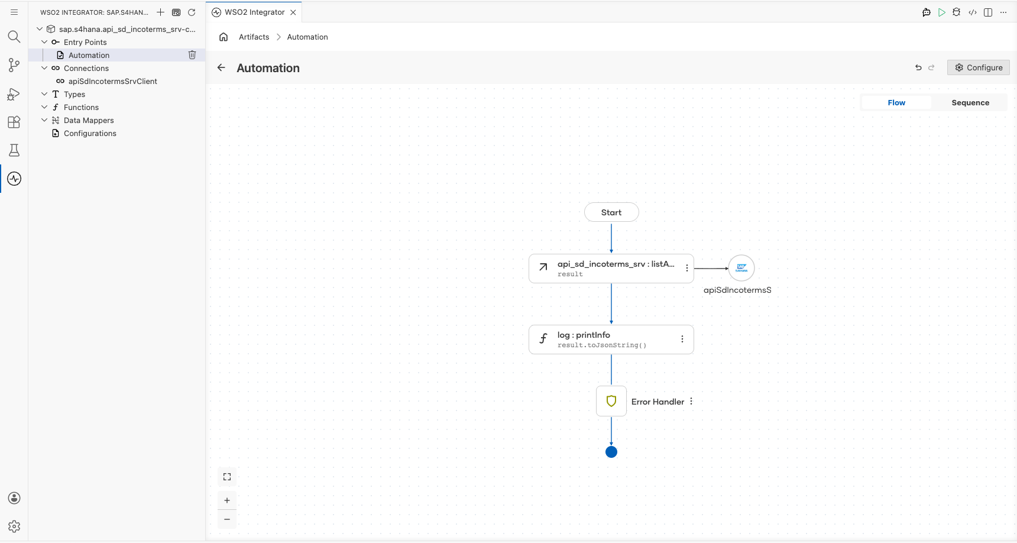
Task: Open the Testing flask icon
Action: point(14,150)
